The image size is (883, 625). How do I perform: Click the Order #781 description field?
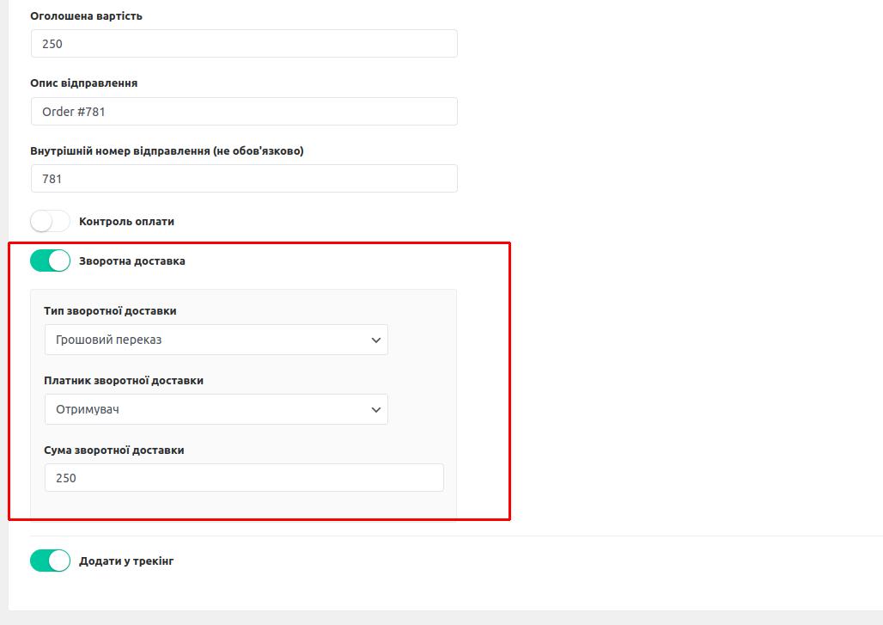click(x=244, y=112)
